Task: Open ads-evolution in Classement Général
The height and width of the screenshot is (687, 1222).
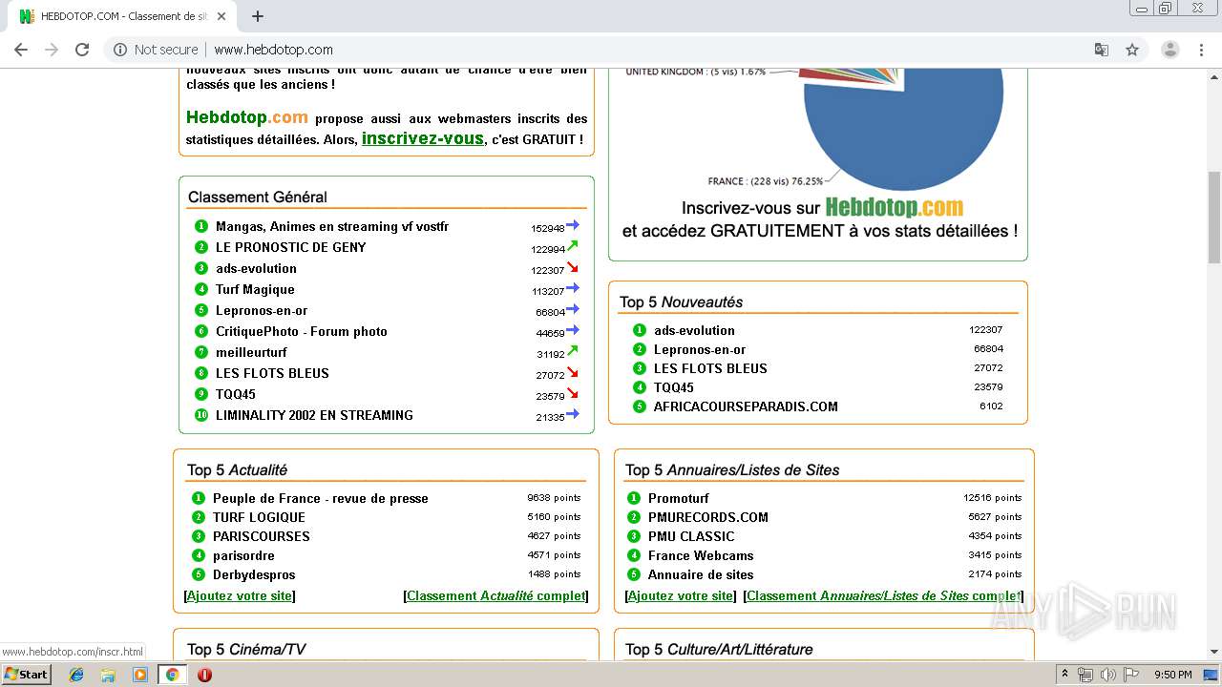Action: pyautogui.click(x=256, y=268)
